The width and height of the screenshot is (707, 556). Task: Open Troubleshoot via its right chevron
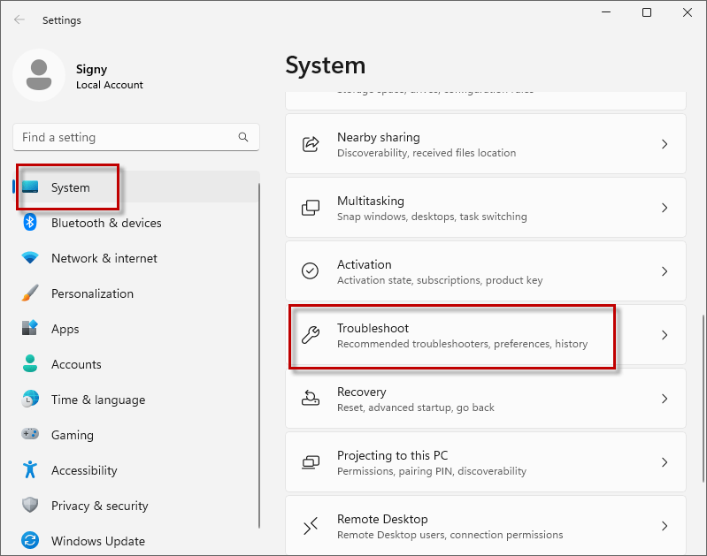click(x=665, y=335)
